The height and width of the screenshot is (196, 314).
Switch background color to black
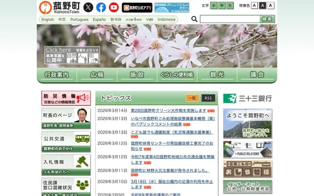[x=262, y=5]
